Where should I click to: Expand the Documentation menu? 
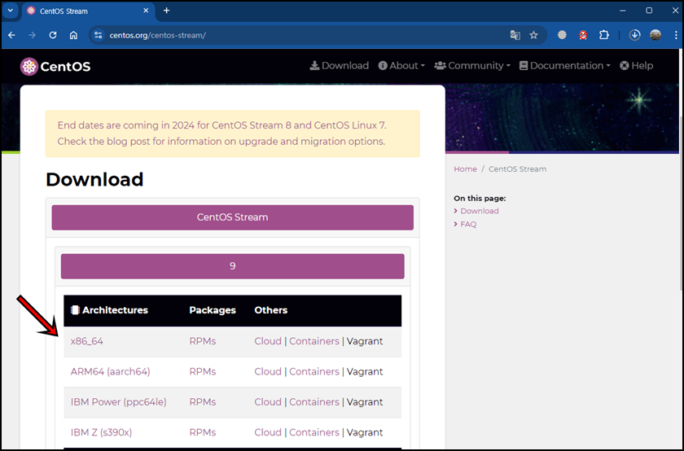coord(564,65)
